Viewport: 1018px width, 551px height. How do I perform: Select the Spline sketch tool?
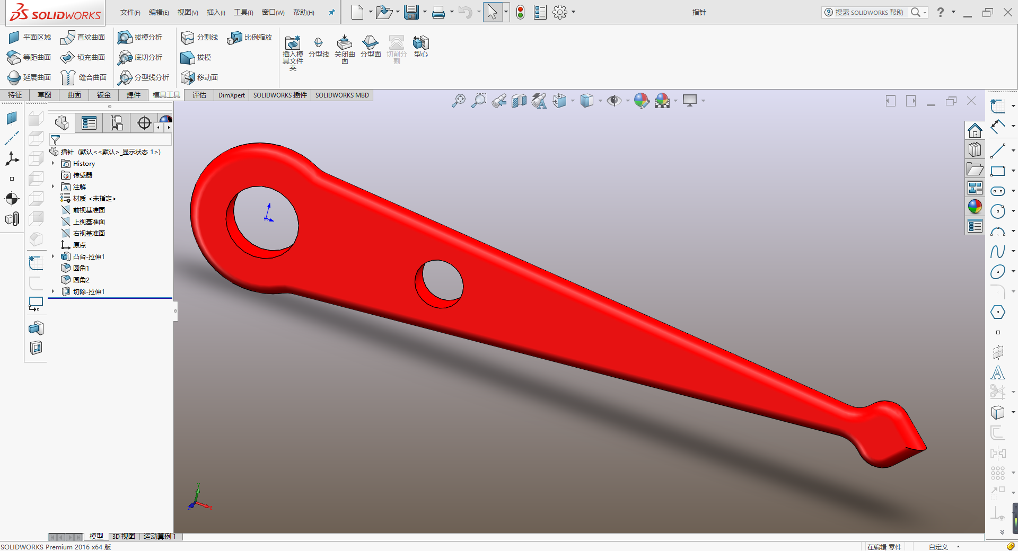click(998, 252)
